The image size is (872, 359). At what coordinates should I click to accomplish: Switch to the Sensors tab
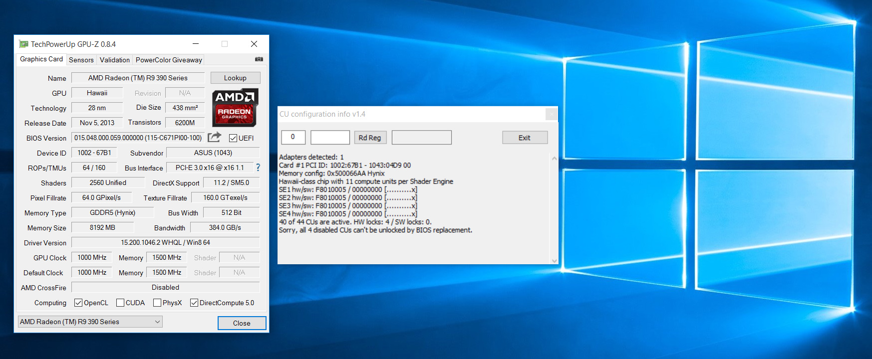81,60
